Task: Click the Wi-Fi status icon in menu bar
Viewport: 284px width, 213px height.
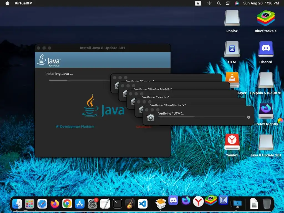Action: 209,3
